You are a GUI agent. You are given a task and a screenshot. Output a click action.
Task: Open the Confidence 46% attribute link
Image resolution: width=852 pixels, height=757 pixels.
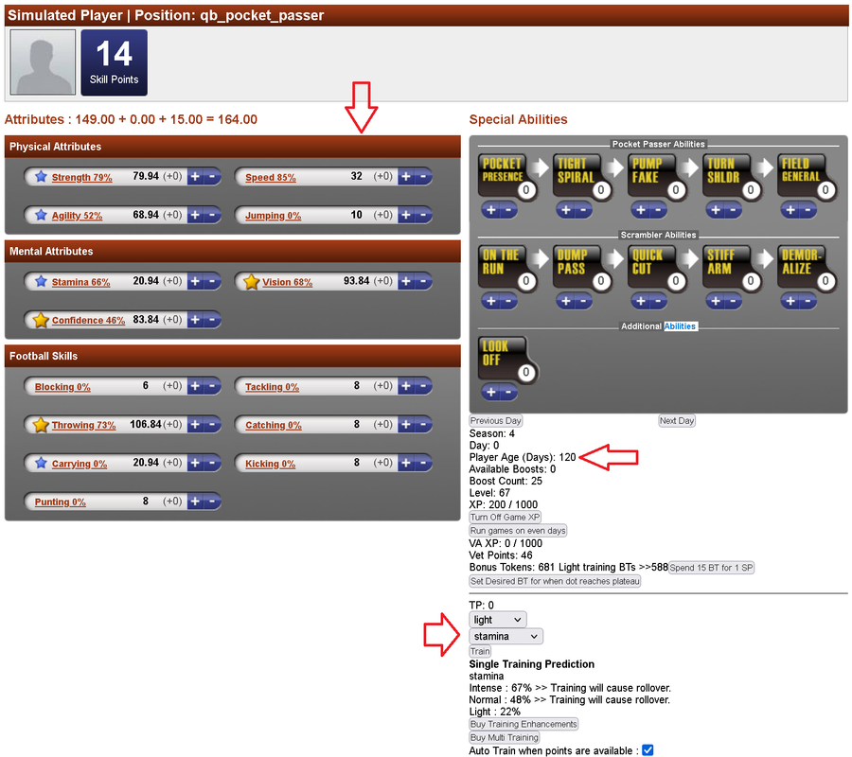click(89, 321)
